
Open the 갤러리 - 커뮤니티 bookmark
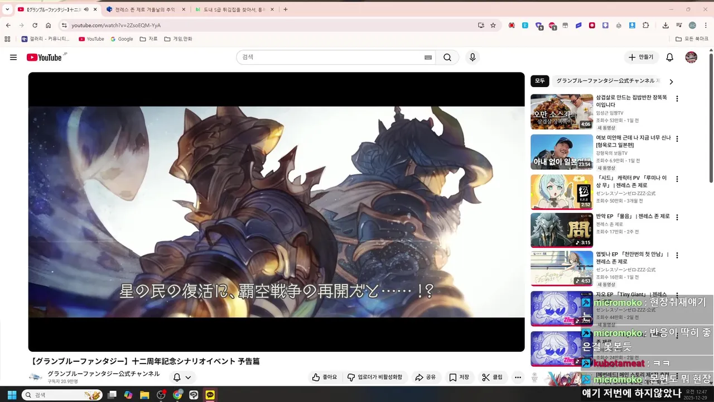(x=46, y=39)
